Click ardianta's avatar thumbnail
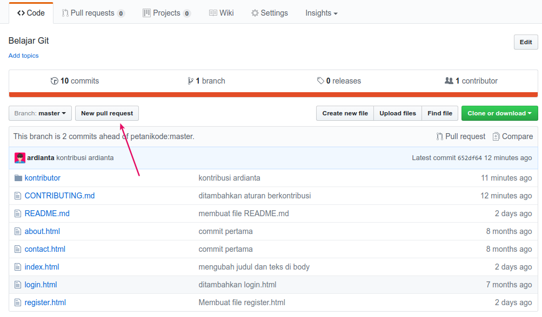Image resolution: width=542 pixels, height=317 pixels. point(20,157)
